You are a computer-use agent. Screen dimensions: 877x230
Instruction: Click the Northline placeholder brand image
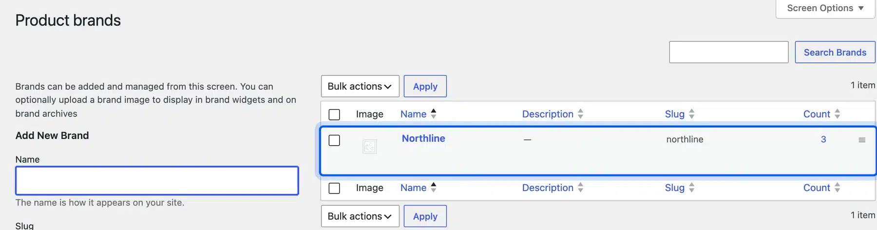tap(370, 146)
